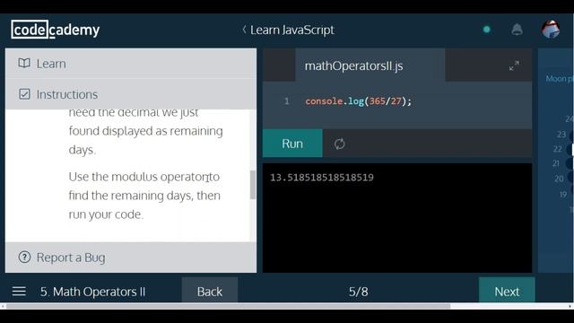
Task: Open notifications bell
Action: tap(517, 30)
